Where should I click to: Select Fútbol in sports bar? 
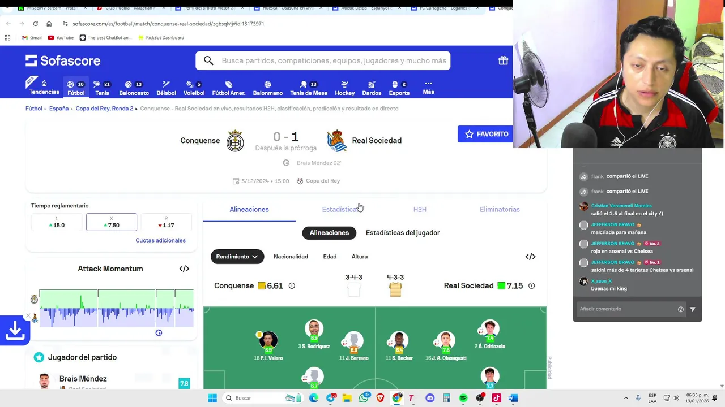(x=75, y=88)
